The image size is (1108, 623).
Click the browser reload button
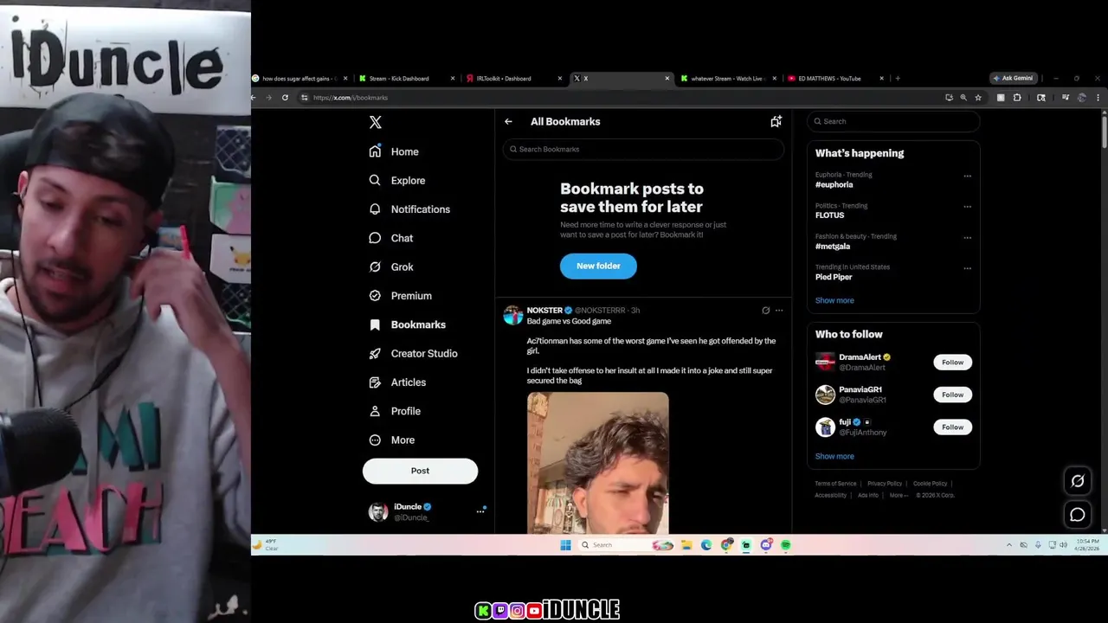(285, 98)
